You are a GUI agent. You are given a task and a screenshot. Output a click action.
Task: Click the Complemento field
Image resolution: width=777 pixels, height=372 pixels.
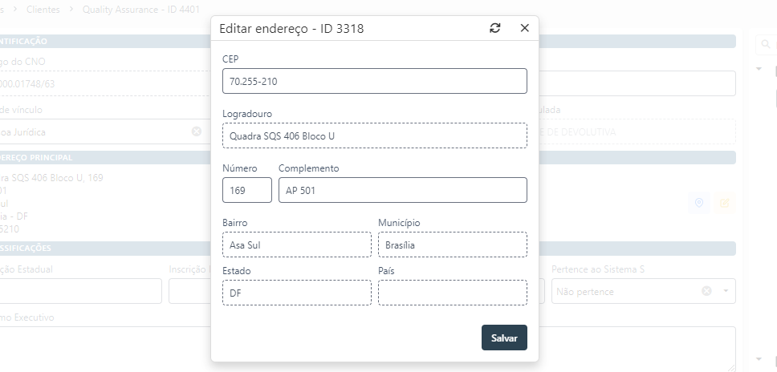click(x=402, y=190)
